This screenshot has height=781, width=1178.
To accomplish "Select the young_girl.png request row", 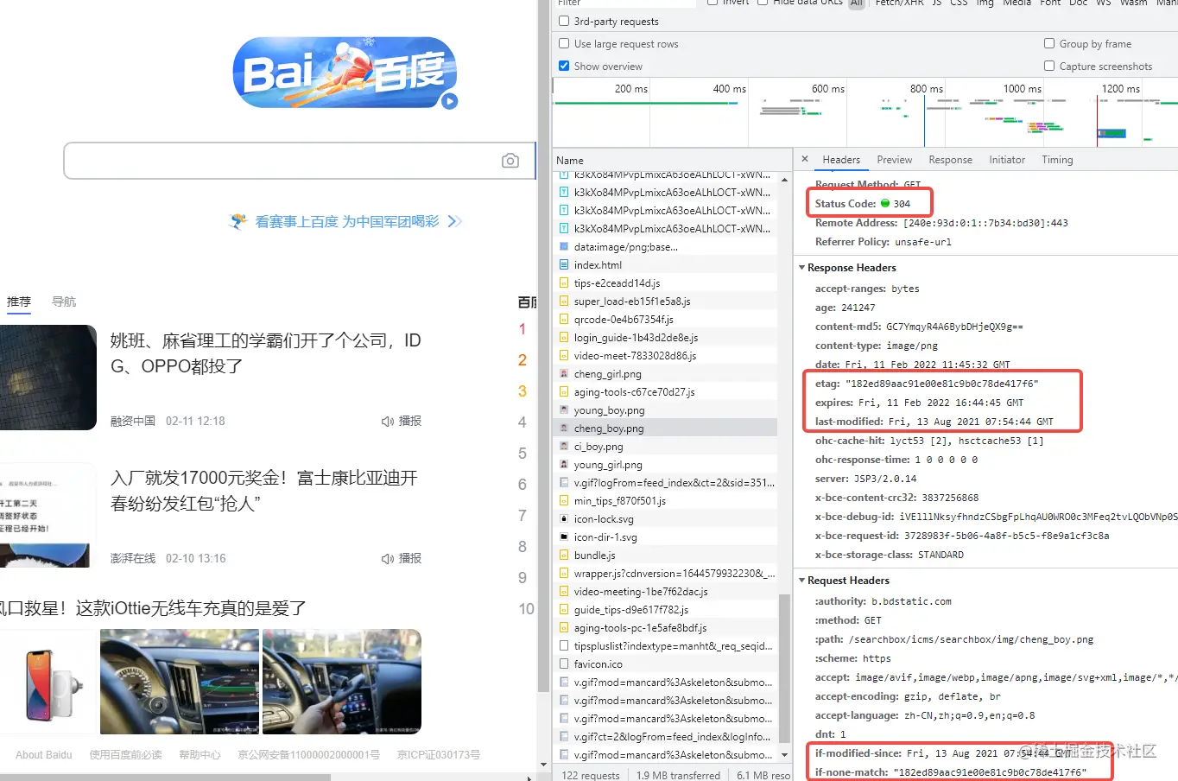I will pyautogui.click(x=665, y=465).
